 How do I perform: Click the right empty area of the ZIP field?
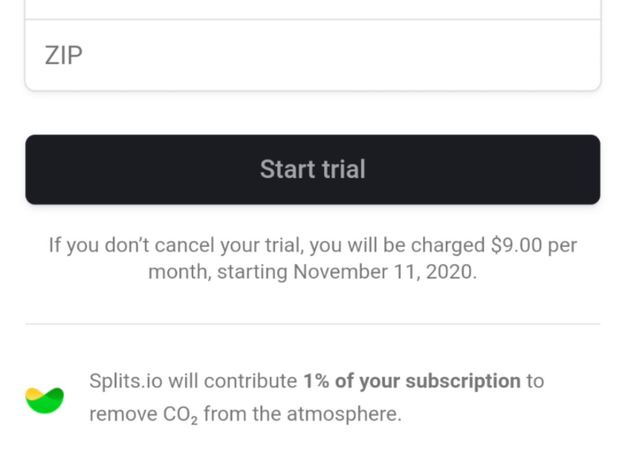coord(469,55)
